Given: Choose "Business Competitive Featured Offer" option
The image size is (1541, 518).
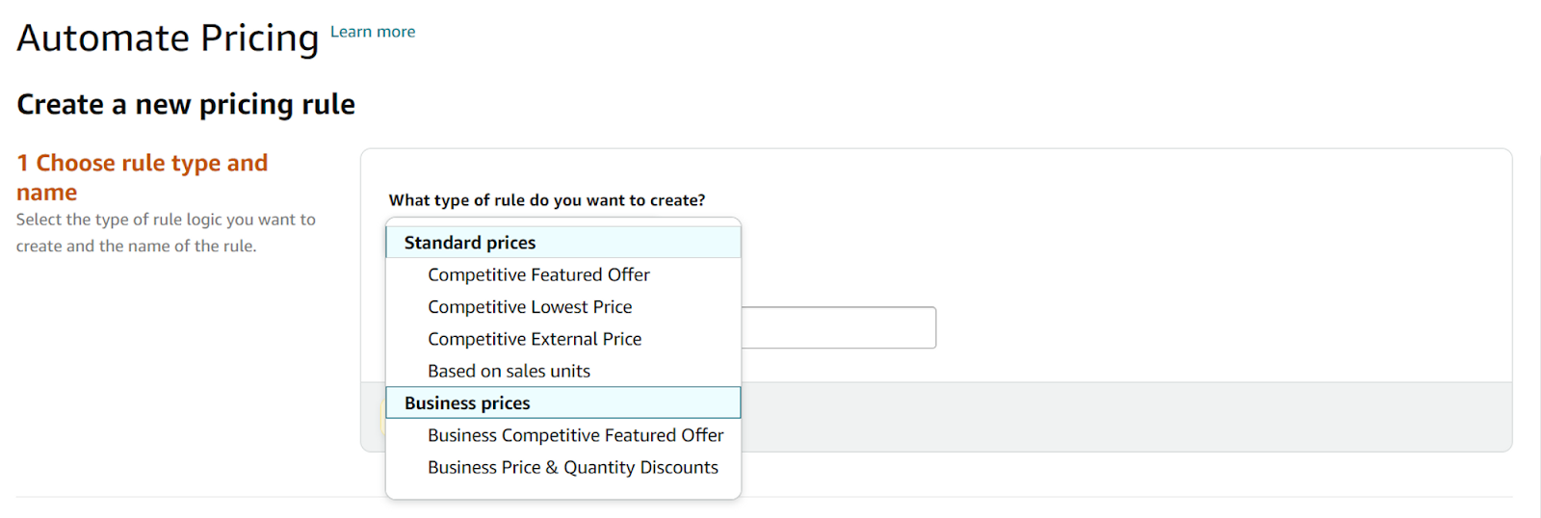Looking at the screenshot, I should 575,435.
